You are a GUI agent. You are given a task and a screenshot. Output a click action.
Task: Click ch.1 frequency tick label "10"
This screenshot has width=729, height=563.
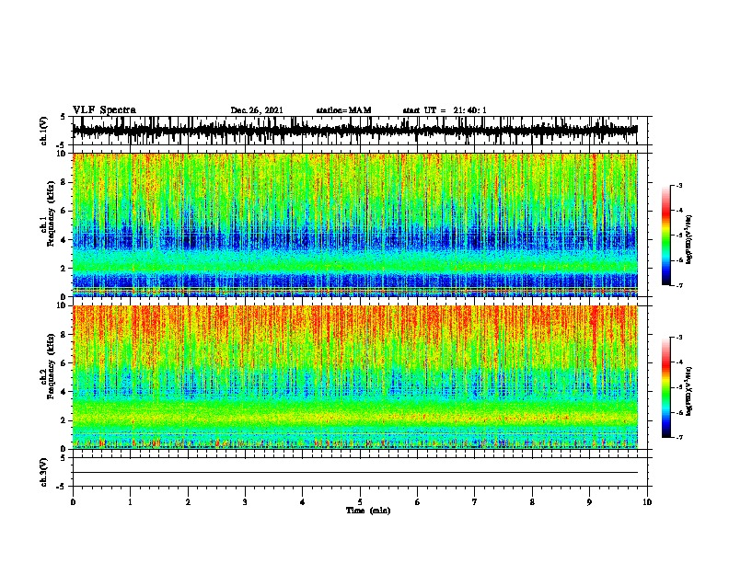click(63, 154)
